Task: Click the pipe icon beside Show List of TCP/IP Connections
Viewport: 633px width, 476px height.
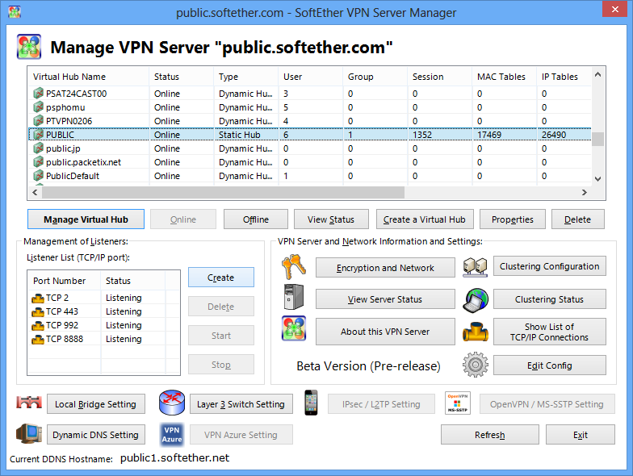Action: 475,332
